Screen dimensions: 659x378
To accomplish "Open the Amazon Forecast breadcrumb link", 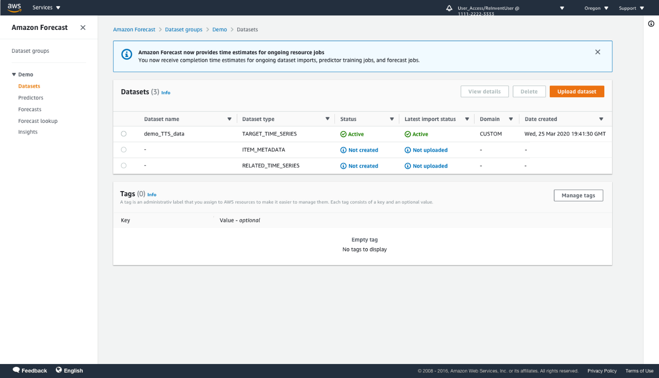I will (x=134, y=29).
